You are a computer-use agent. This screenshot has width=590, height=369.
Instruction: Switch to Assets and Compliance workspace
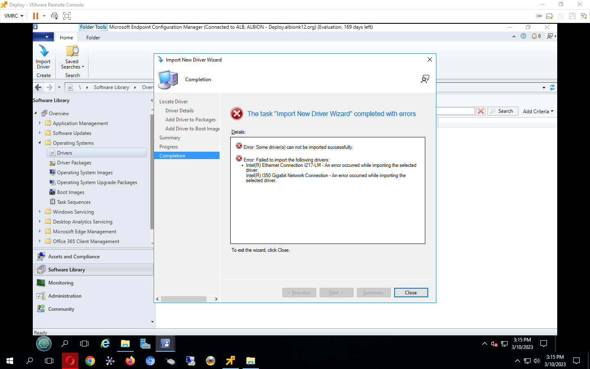[93, 257]
